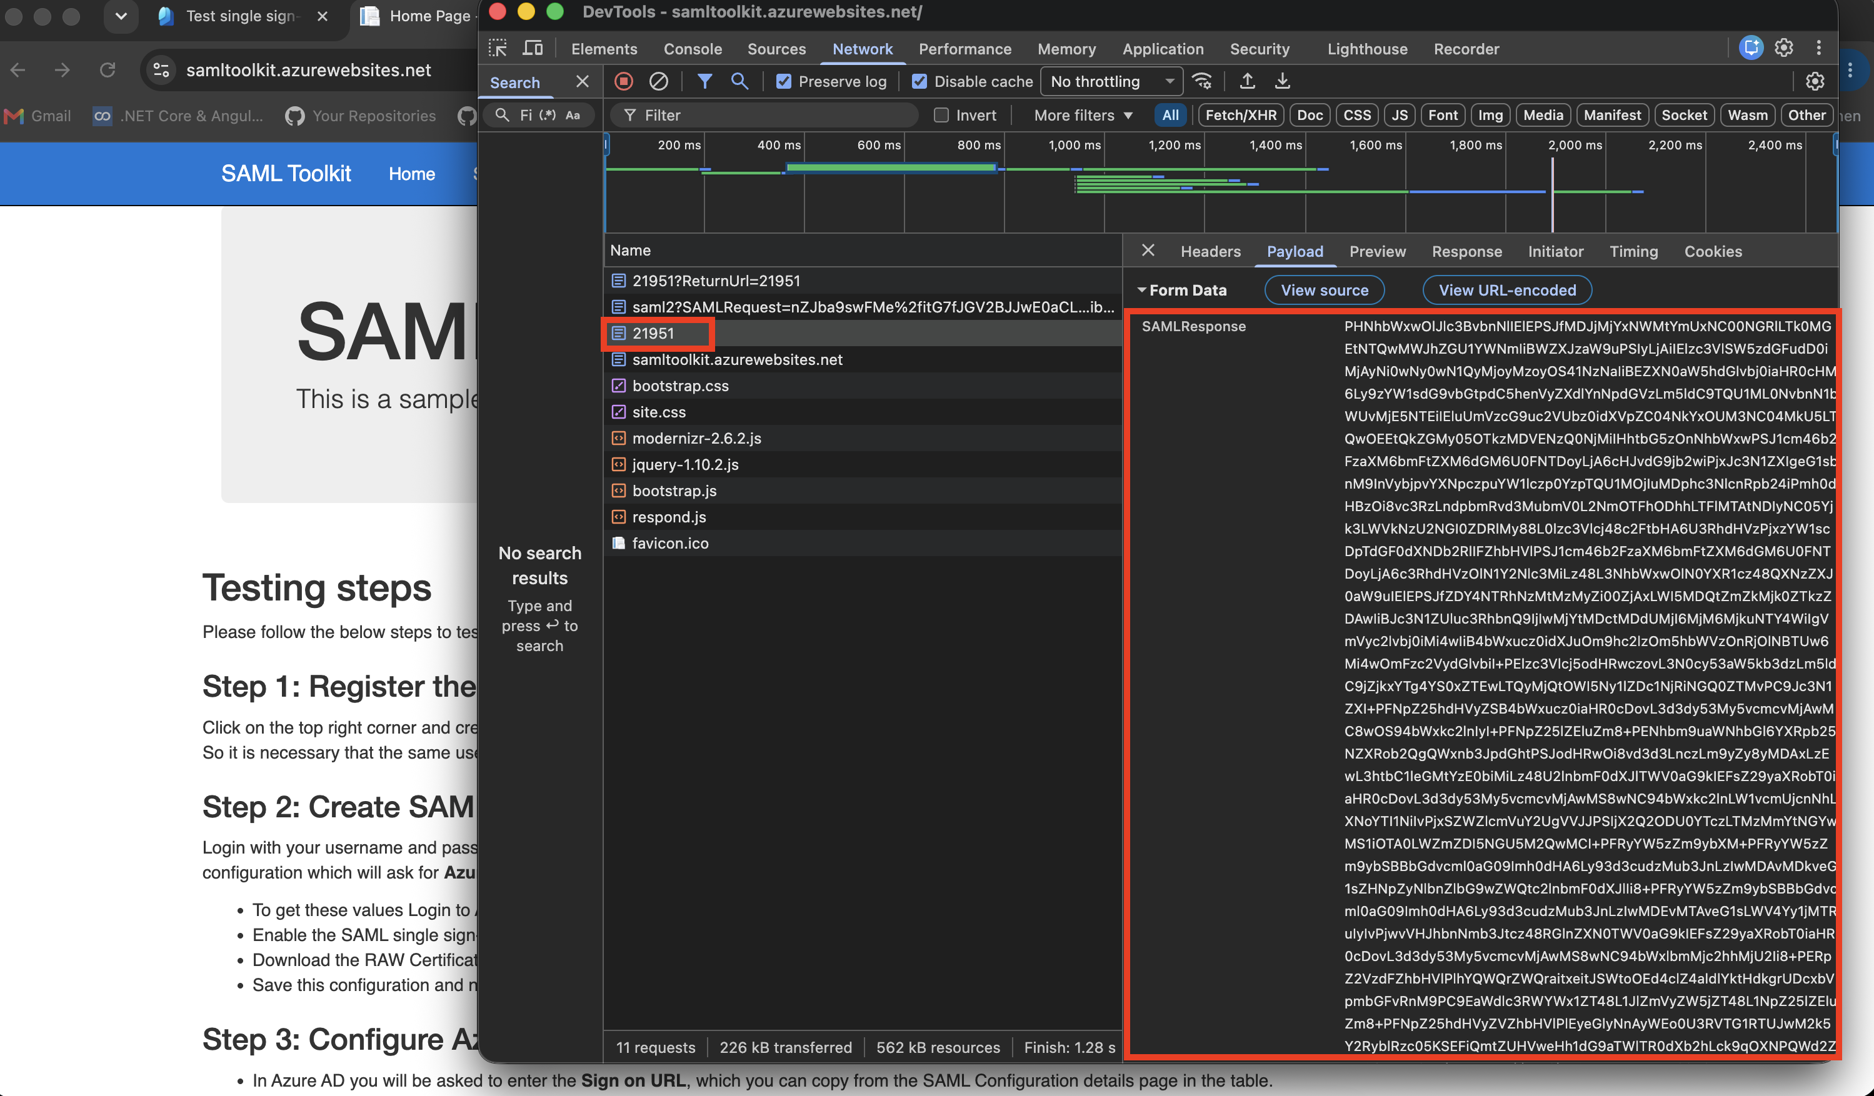1874x1096 pixels.
Task: Click the import HAR upload icon
Action: click(x=1247, y=81)
